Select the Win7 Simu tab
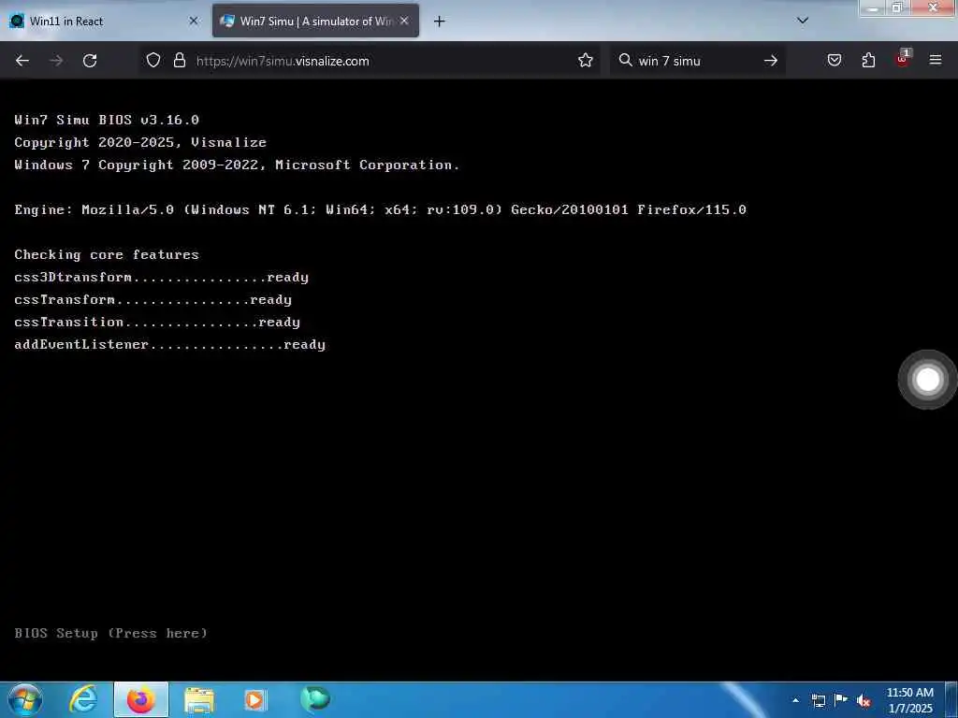This screenshot has height=718, width=958. pyautogui.click(x=315, y=22)
